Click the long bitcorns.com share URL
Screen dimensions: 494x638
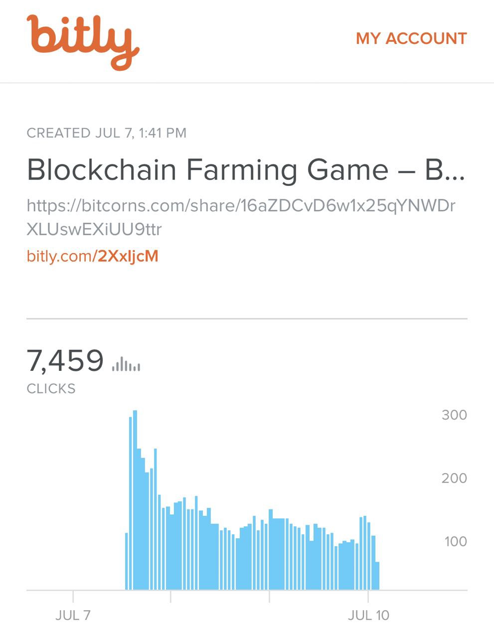pyautogui.click(x=241, y=217)
